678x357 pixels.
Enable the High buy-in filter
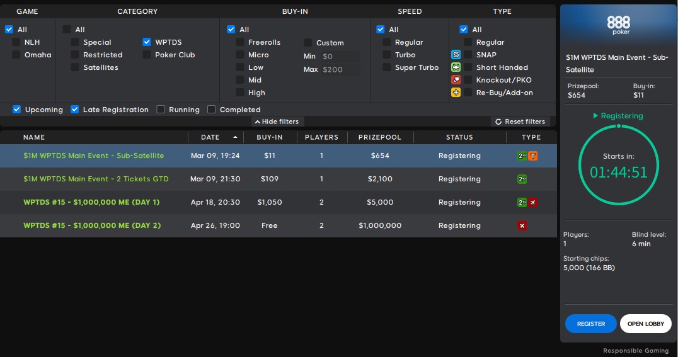tap(239, 92)
